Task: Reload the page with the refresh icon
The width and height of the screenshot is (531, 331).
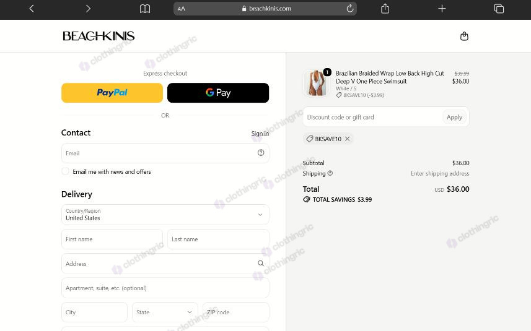Action: [350, 9]
